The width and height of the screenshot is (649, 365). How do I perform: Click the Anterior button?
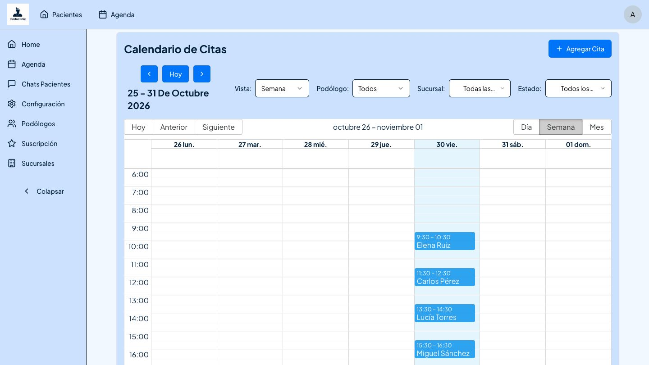[174, 127]
